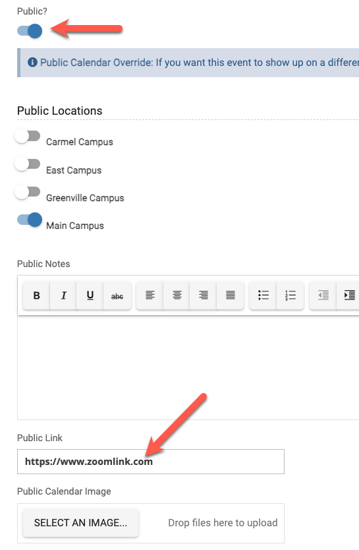Toggle italic text in the editor toolbar
This screenshot has width=359, height=550.
[63, 295]
